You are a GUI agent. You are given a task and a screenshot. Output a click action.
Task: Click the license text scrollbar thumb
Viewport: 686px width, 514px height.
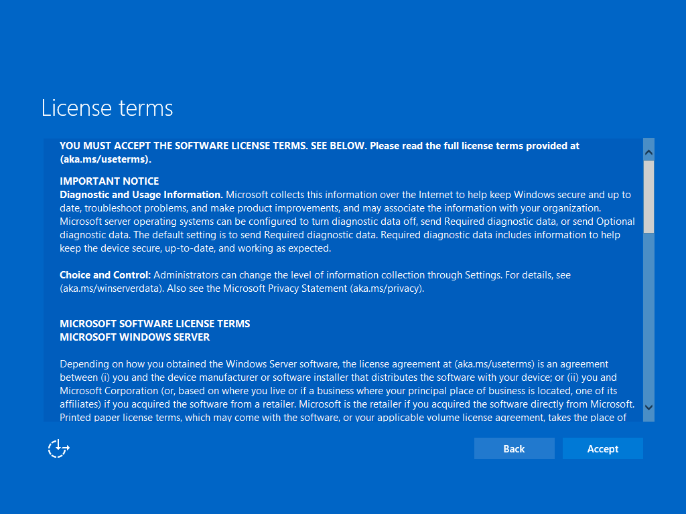648,197
